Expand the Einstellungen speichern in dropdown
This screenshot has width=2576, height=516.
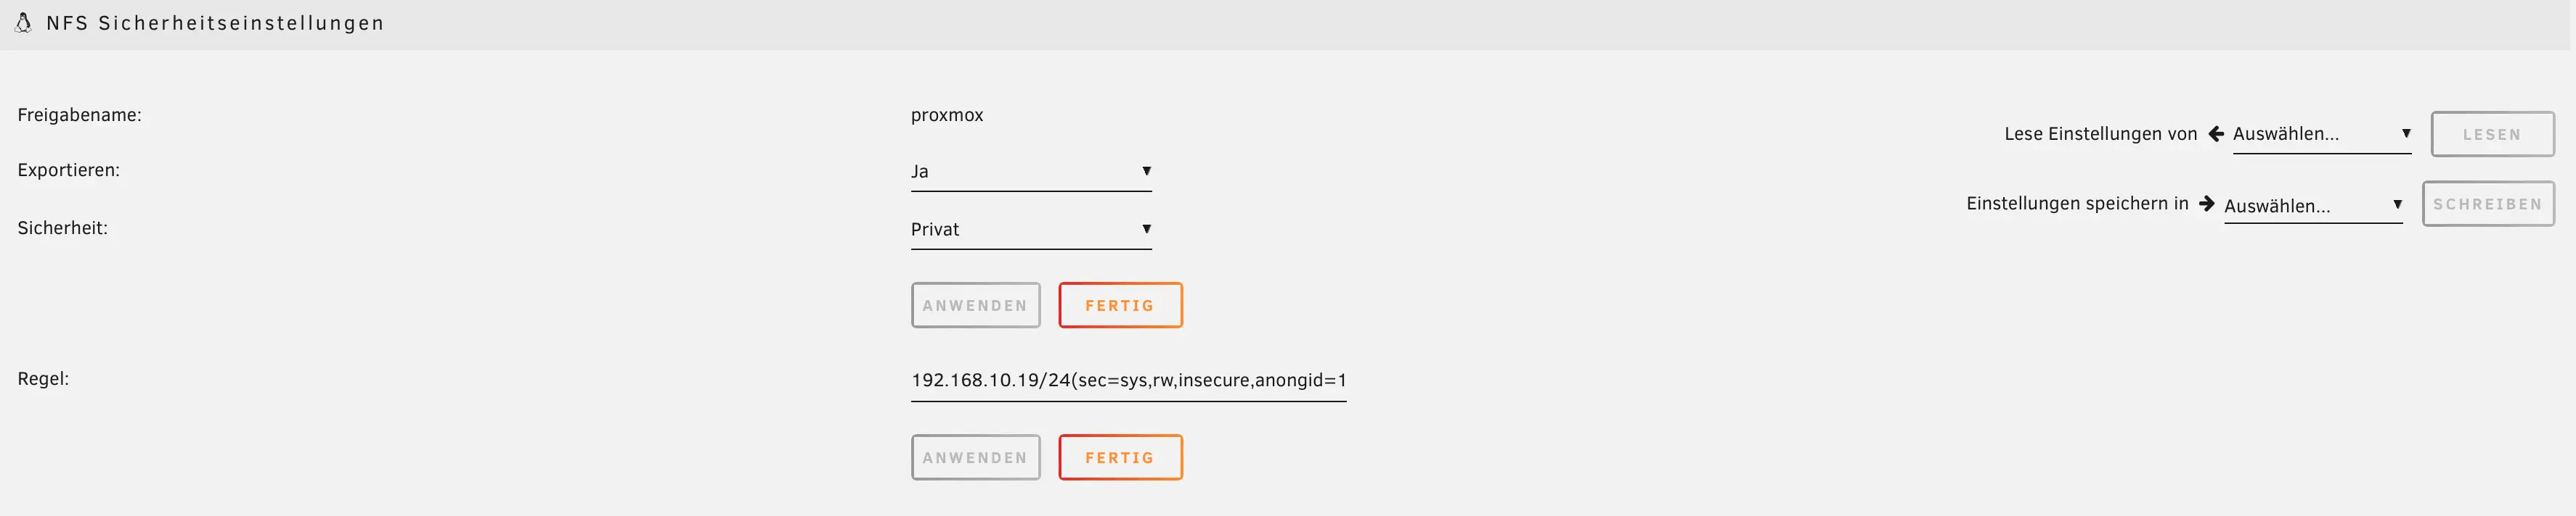(x=2312, y=206)
